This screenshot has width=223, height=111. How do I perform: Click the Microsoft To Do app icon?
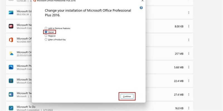[11, 108]
